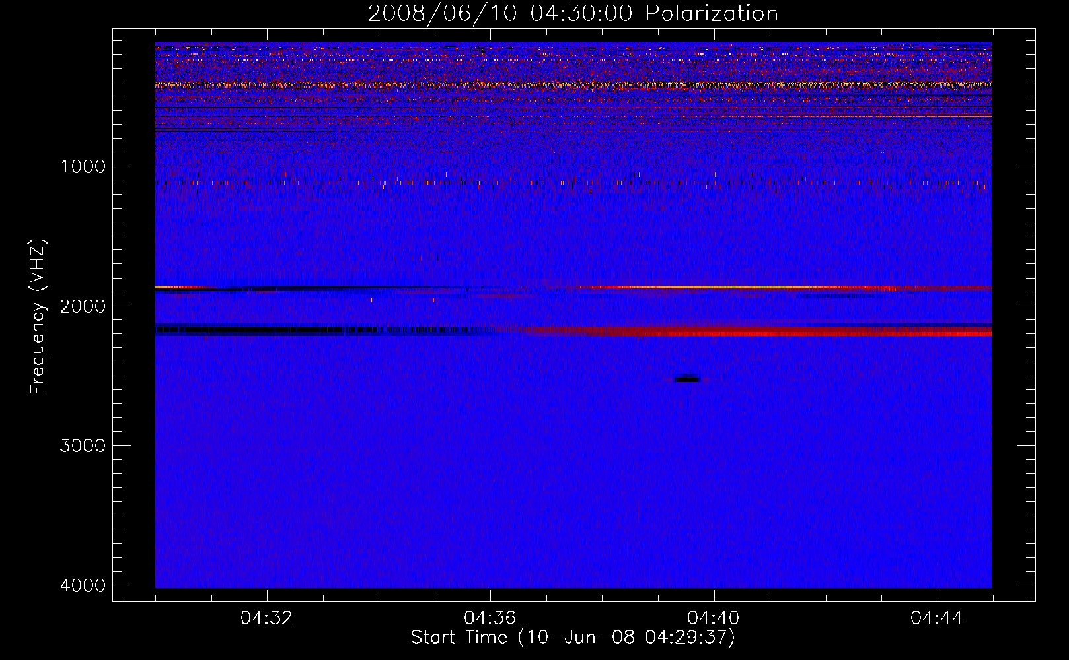Click the 2000 frequency tick label

click(x=83, y=306)
